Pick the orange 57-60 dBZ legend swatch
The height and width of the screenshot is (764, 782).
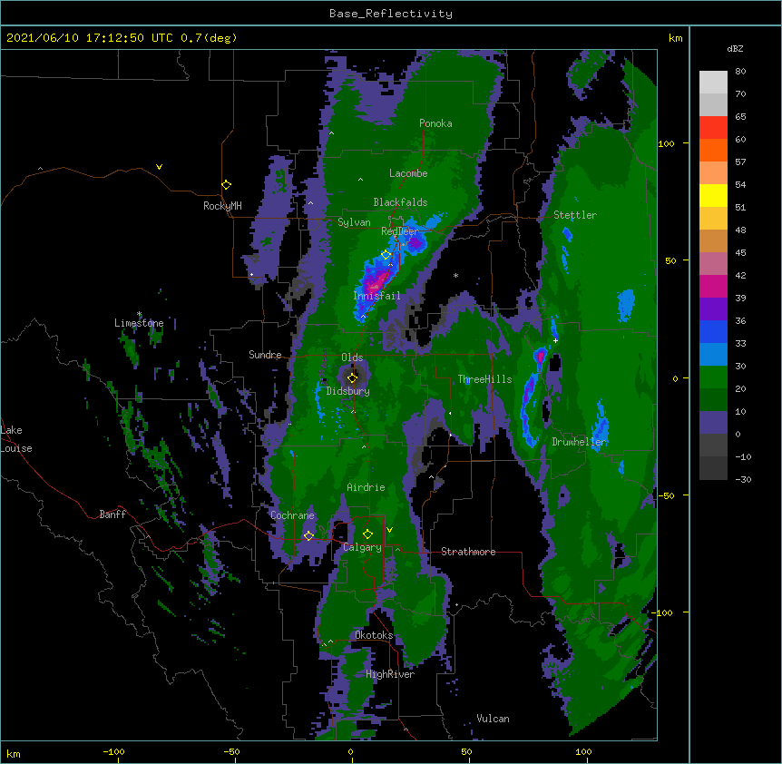pos(713,150)
